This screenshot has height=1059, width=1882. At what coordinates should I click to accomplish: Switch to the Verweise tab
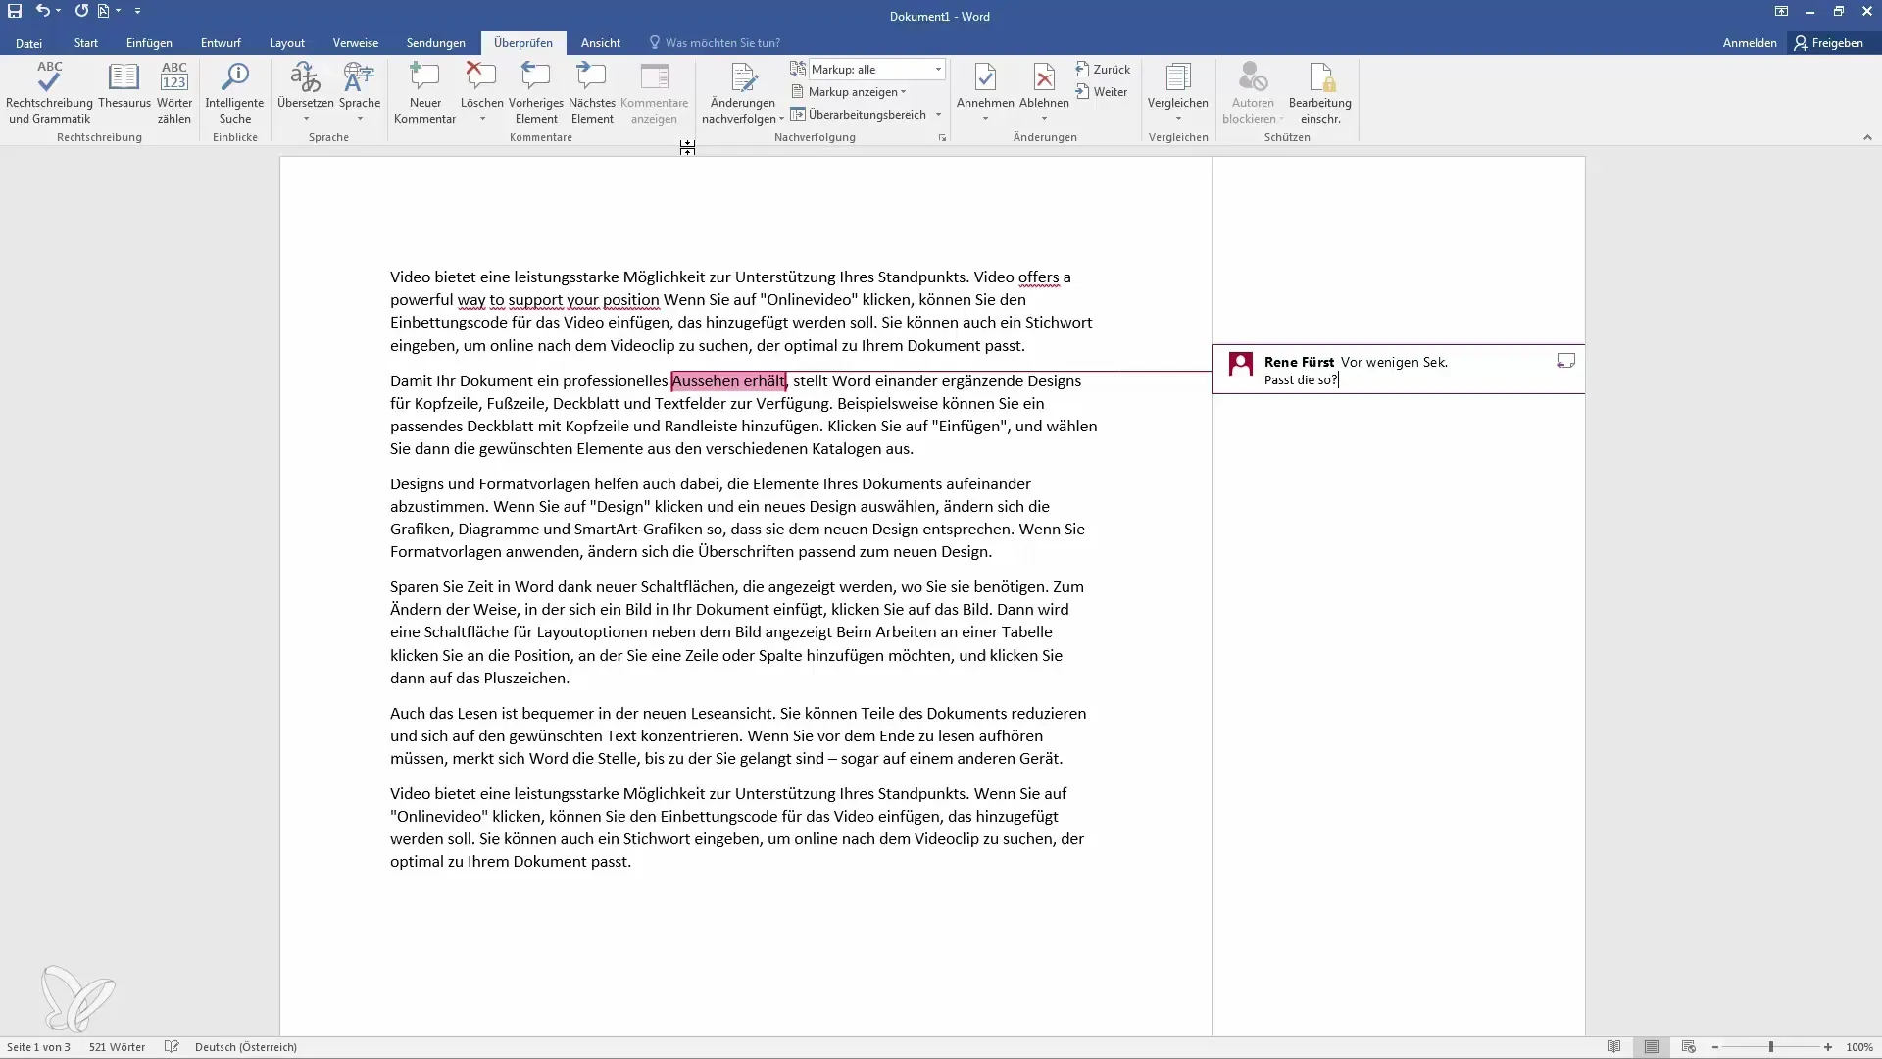click(x=356, y=43)
